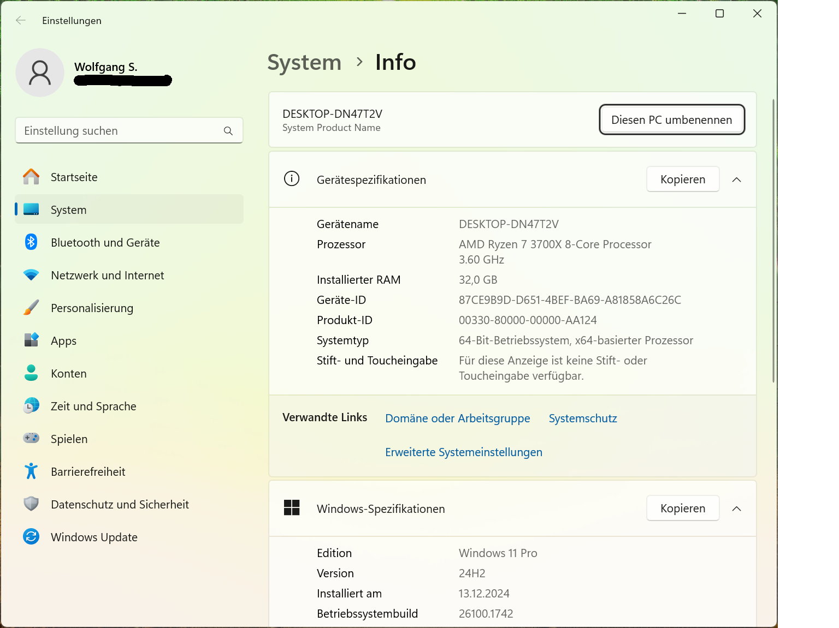Click the Datenschutz und Sicherheit shield icon
The image size is (839, 628).
tap(31, 504)
